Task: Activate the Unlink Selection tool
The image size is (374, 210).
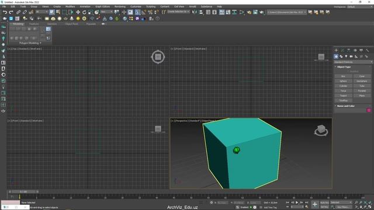Action: pos(25,12)
